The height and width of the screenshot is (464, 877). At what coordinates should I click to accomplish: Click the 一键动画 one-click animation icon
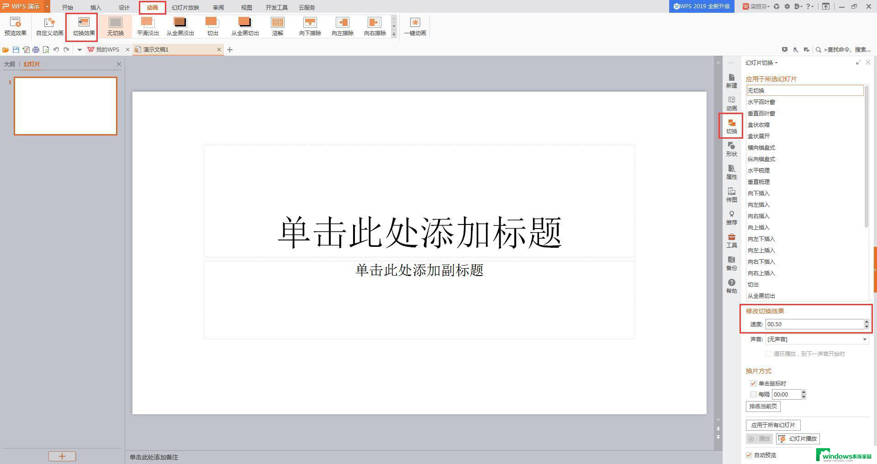coord(415,26)
